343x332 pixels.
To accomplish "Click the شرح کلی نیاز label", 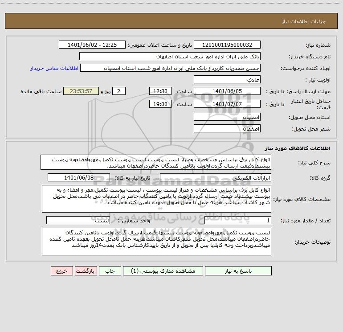I will point(314,163).
